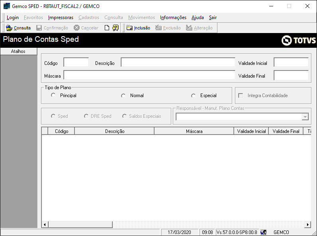Click the TOTVS logo

298,40
